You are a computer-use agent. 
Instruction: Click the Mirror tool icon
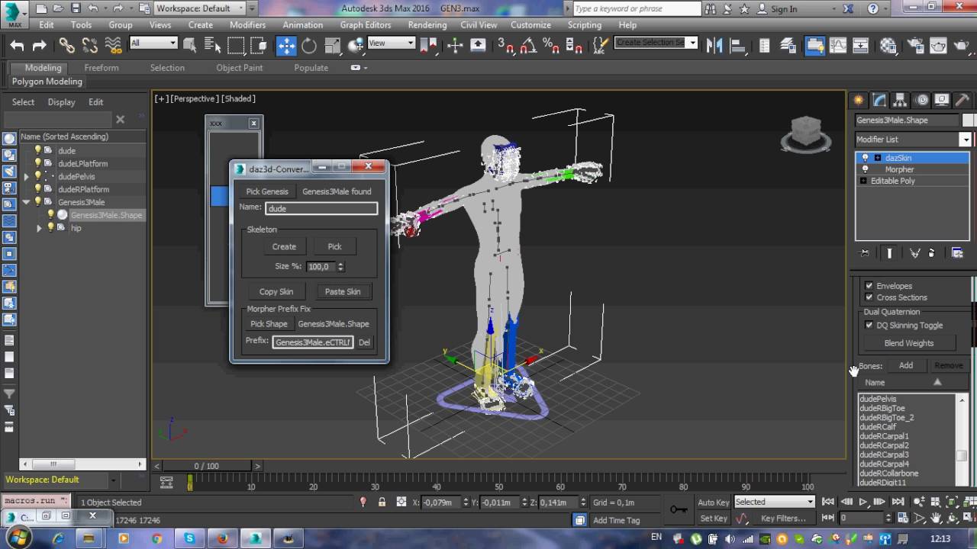(x=714, y=46)
